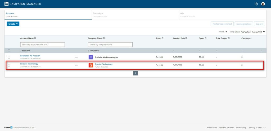Click the Performance Chart button

point(222,24)
